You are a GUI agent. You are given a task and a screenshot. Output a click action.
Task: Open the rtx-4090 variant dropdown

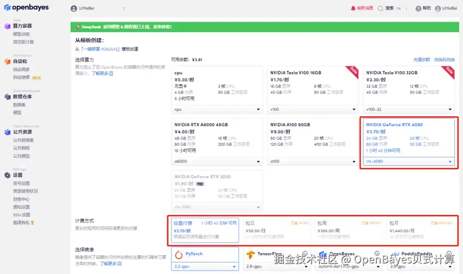(409, 162)
